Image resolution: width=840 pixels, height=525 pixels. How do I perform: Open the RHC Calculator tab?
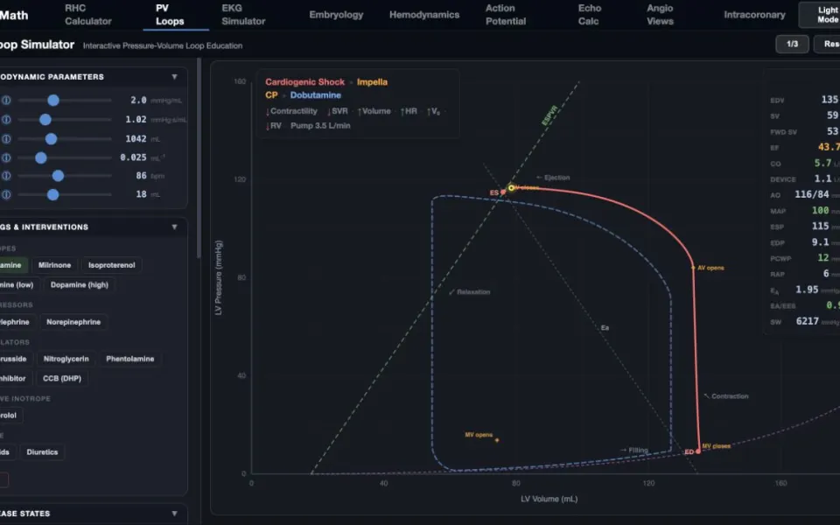pyautogui.click(x=87, y=15)
